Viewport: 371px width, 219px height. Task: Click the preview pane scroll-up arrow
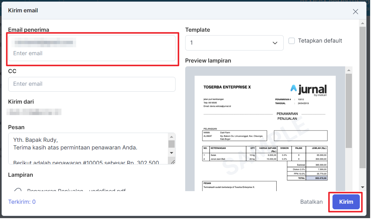pyautogui.click(x=348, y=70)
